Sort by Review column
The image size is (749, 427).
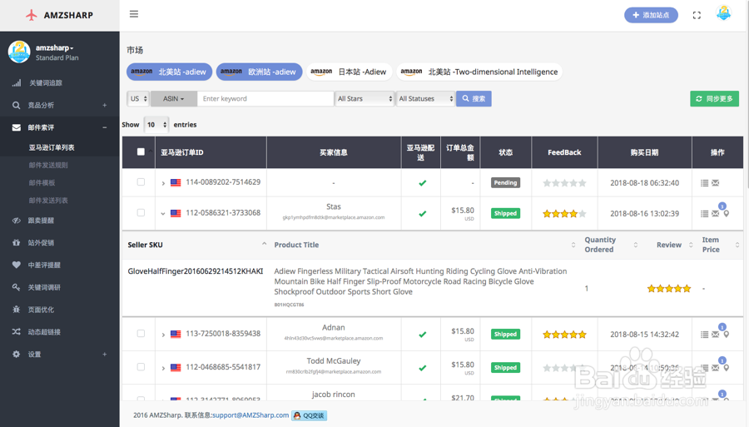(x=669, y=245)
